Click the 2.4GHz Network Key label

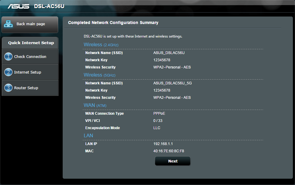click(96, 60)
